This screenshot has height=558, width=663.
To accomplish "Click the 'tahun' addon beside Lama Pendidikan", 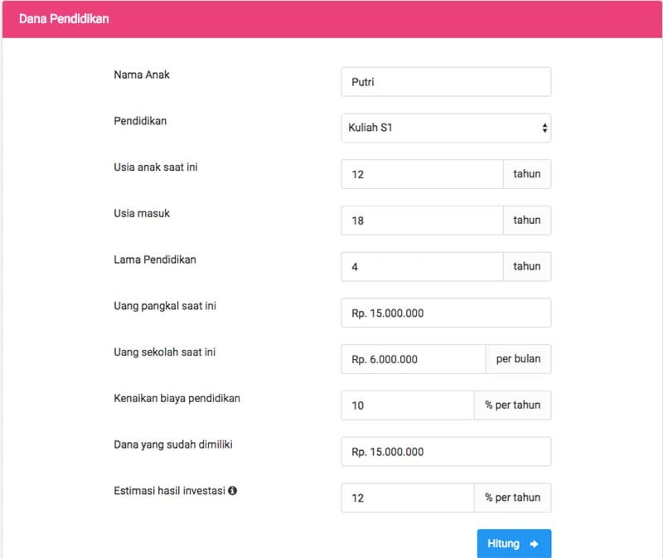I will (x=526, y=267).
